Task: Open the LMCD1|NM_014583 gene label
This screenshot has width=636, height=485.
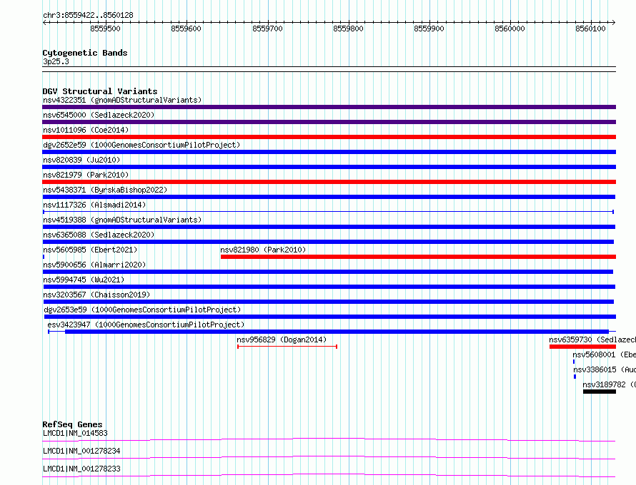Action: click(75, 433)
